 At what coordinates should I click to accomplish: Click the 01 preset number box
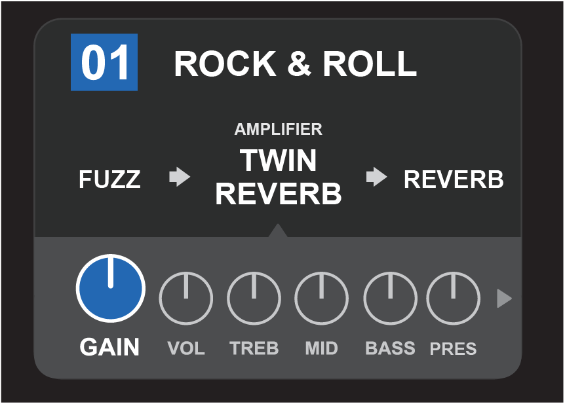click(x=104, y=62)
